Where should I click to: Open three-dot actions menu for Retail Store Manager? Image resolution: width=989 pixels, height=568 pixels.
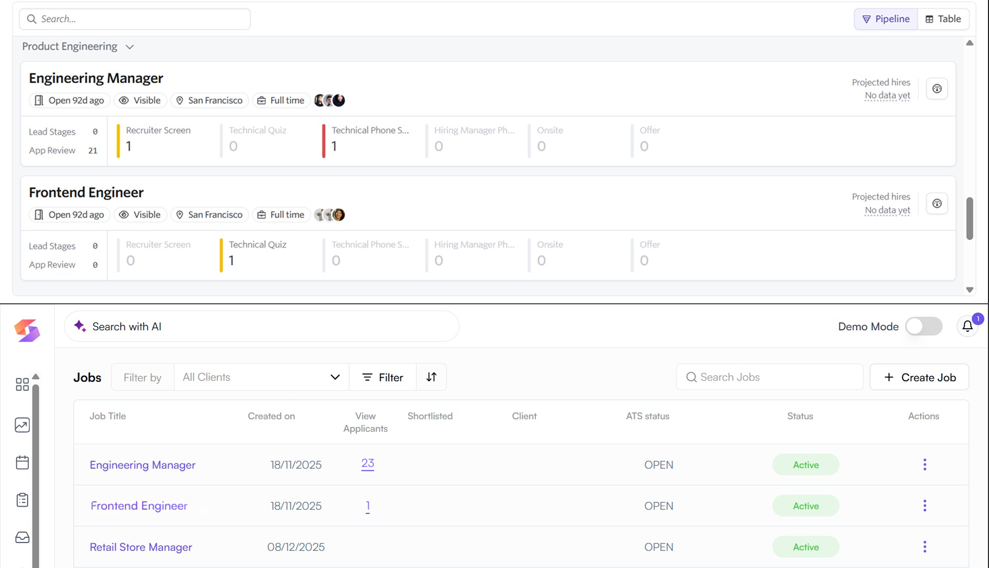924,547
